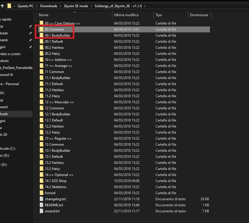Click the folder icon of 14.1 SOS Shop
The height and width of the screenshot is (223, 249).
pos(41,181)
